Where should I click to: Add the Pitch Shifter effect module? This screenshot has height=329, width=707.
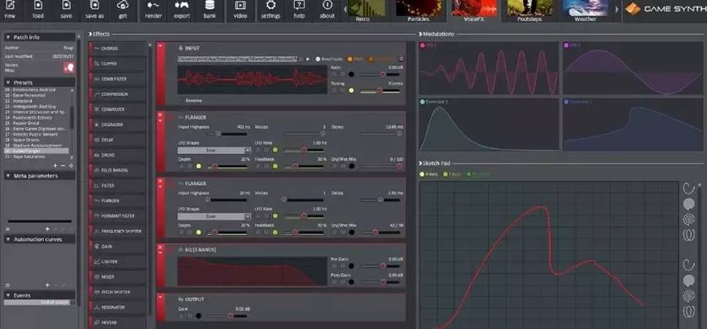(117, 292)
